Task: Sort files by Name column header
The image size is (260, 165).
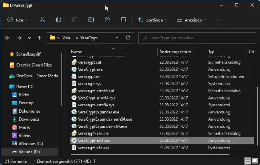Action: [x=77, y=52]
